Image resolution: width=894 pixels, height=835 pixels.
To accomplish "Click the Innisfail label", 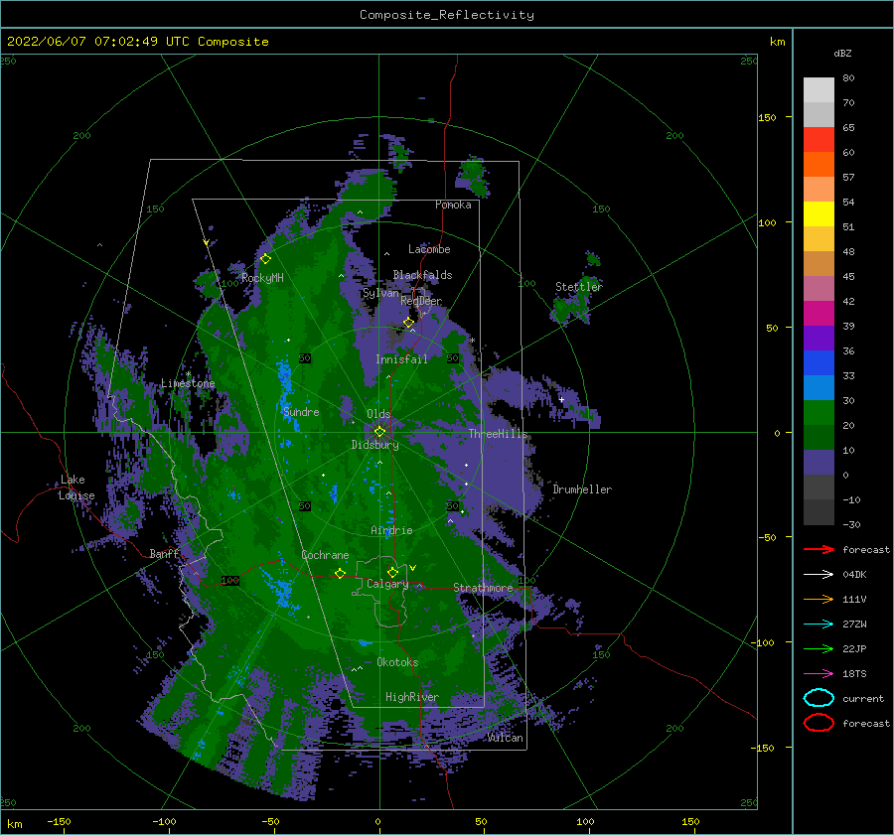I will (x=401, y=359).
